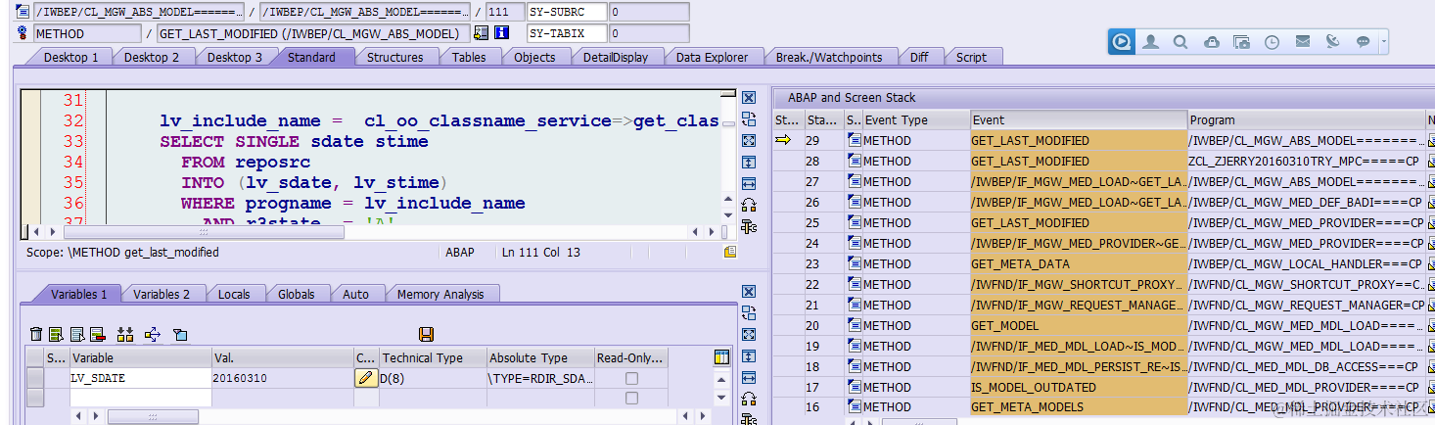Screen dimensions: 1435x425
Task: Click the screenshot camera icon in floating toolbar
Action: point(1241,42)
